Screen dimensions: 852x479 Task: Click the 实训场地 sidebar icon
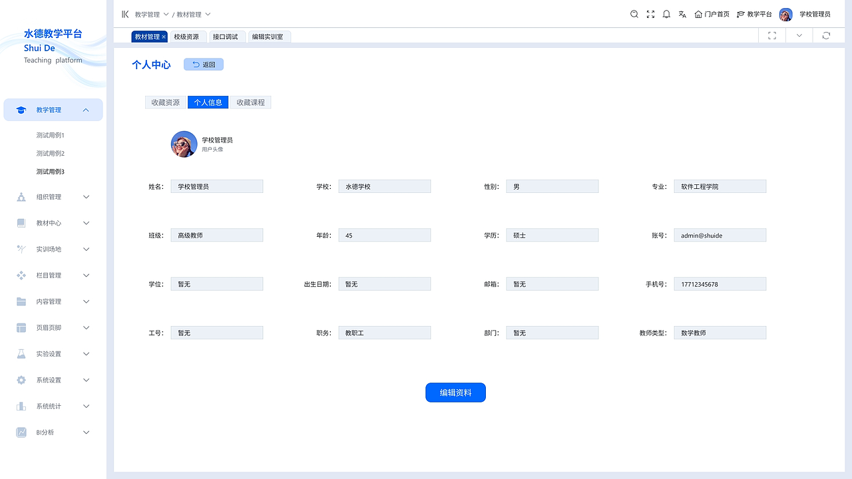(21, 249)
